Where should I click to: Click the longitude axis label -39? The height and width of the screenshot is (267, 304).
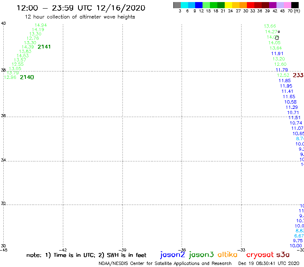pos(122,250)
